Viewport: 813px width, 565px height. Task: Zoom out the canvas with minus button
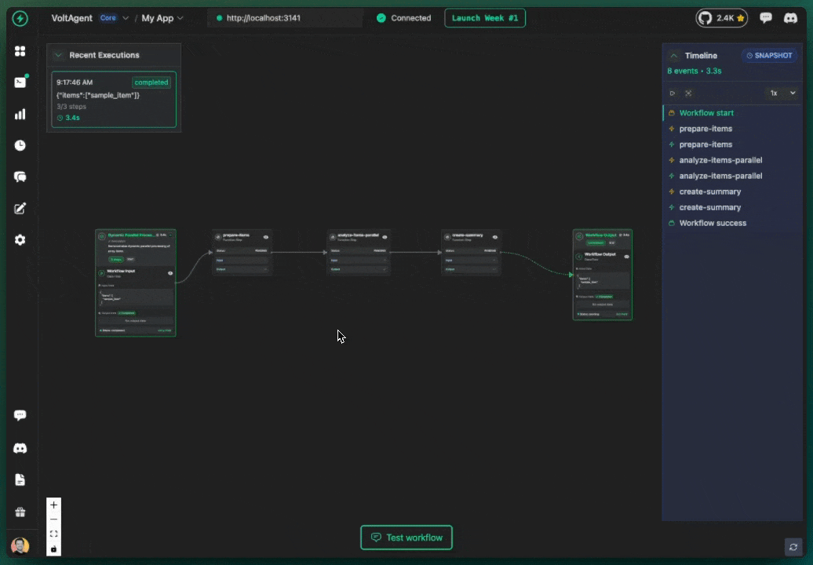point(53,519)
